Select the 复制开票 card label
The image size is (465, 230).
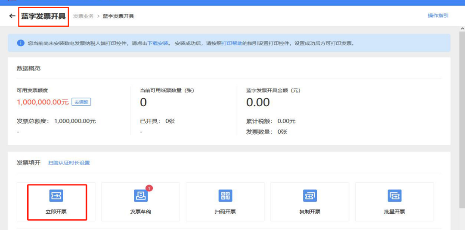coord(310,212)
